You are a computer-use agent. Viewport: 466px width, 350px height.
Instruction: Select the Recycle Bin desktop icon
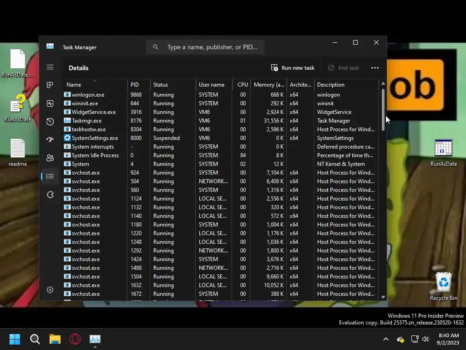pyautogui.click(x=443, y=286)
